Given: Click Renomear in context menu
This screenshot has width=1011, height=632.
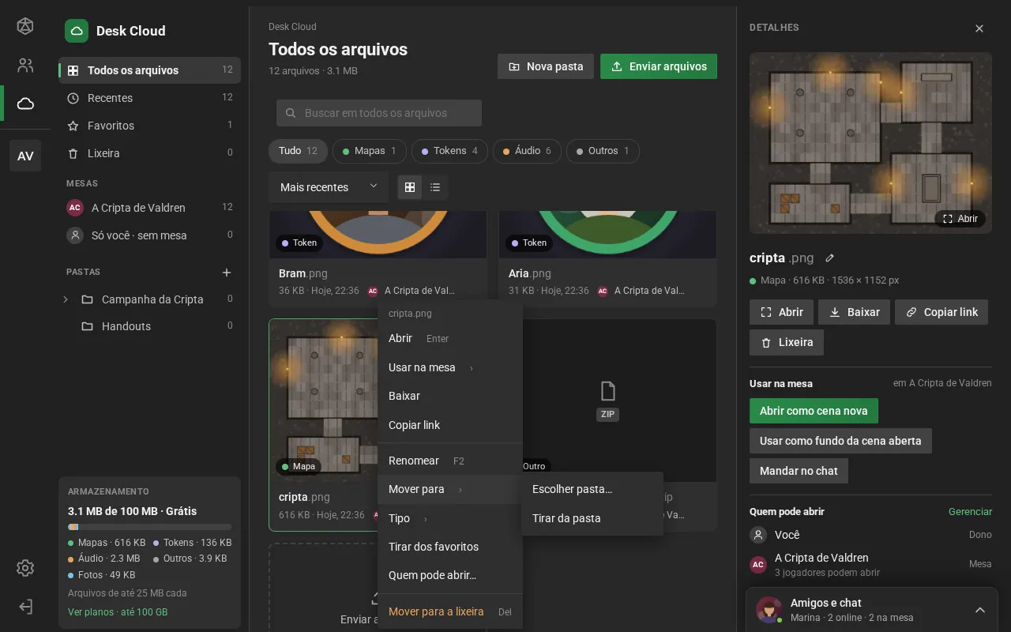Looking at the screenshot, I should tap(450, 461).
